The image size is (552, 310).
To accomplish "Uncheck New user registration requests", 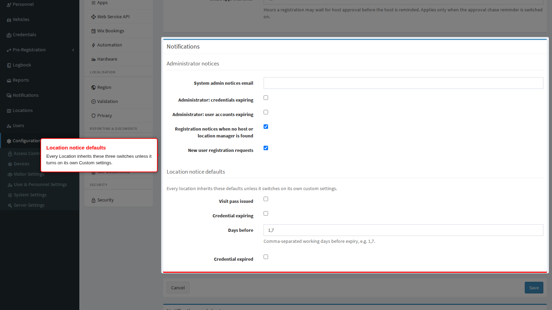I will 266,148.
